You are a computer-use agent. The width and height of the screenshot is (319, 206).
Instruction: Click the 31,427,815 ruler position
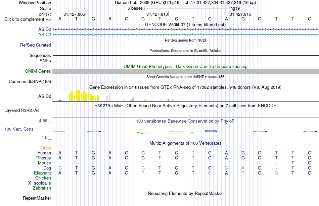pyautogui.click(x=240, y=14)
